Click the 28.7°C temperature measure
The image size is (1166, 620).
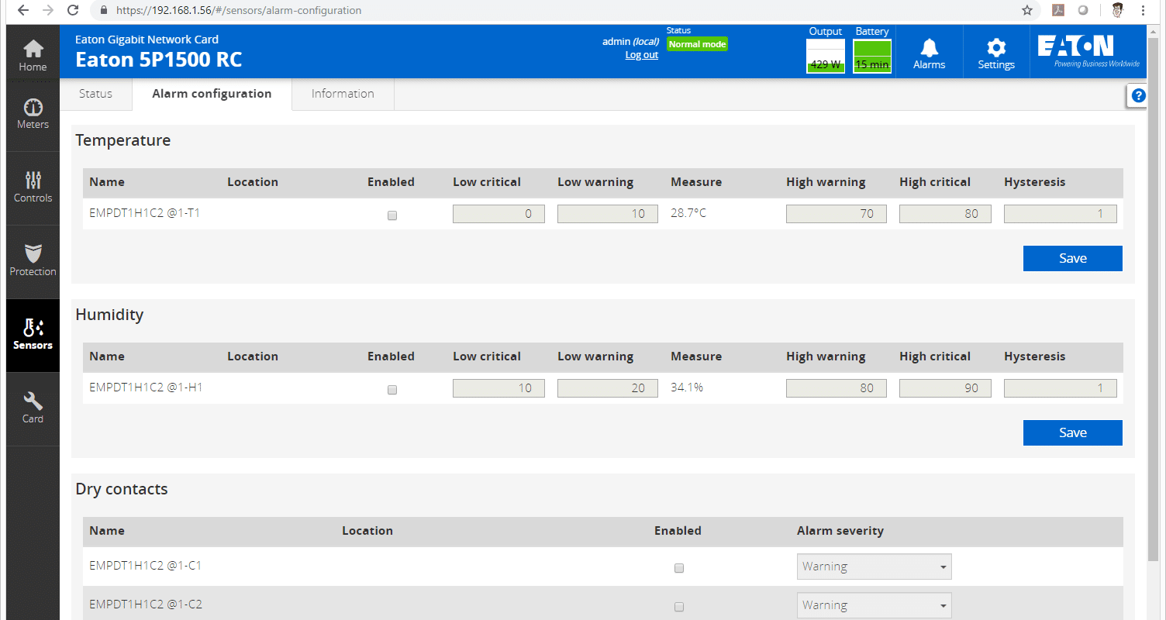click(x=688, y=212)
